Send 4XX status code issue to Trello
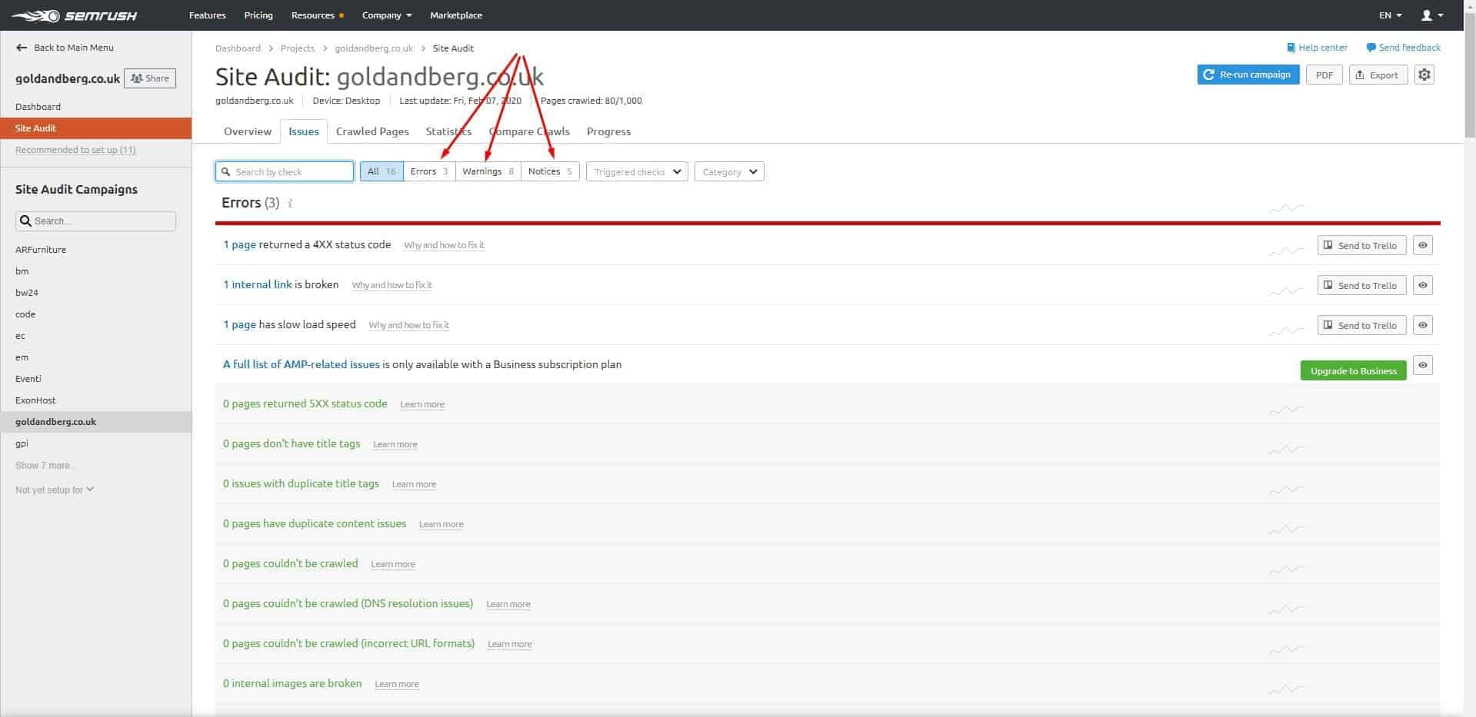Viewport: 1476px width, 717px height. click(1362, 245)
